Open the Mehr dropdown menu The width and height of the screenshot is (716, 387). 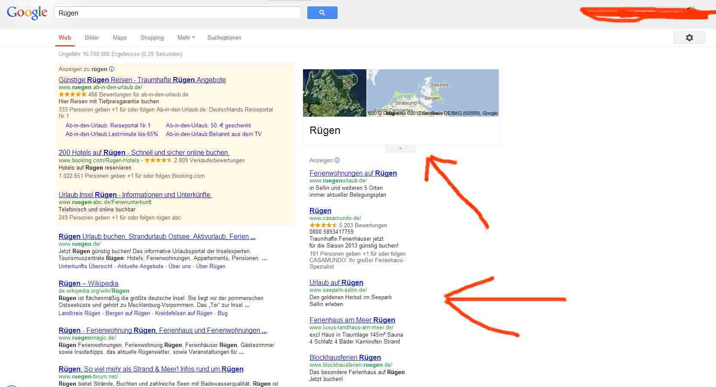pos(186,37)
